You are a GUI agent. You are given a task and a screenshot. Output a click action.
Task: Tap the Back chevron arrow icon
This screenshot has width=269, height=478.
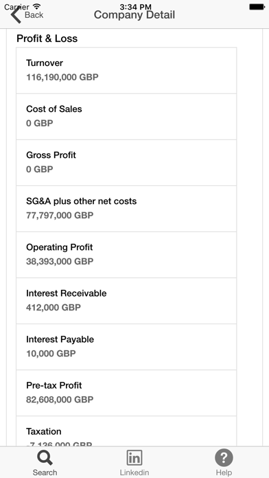click(x=16, y=15)
